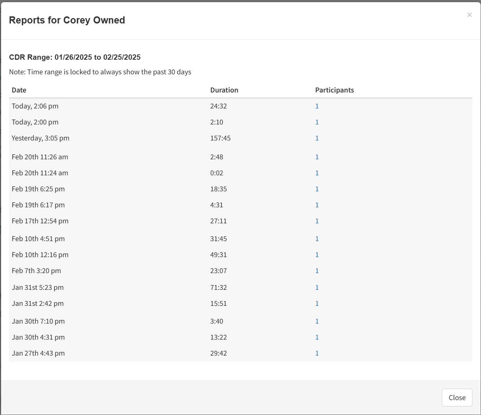The width and height of the screenshot is (481, 415).
Task: View participants for Jan 27th 4:43 pm
Action: coord(317,353)
